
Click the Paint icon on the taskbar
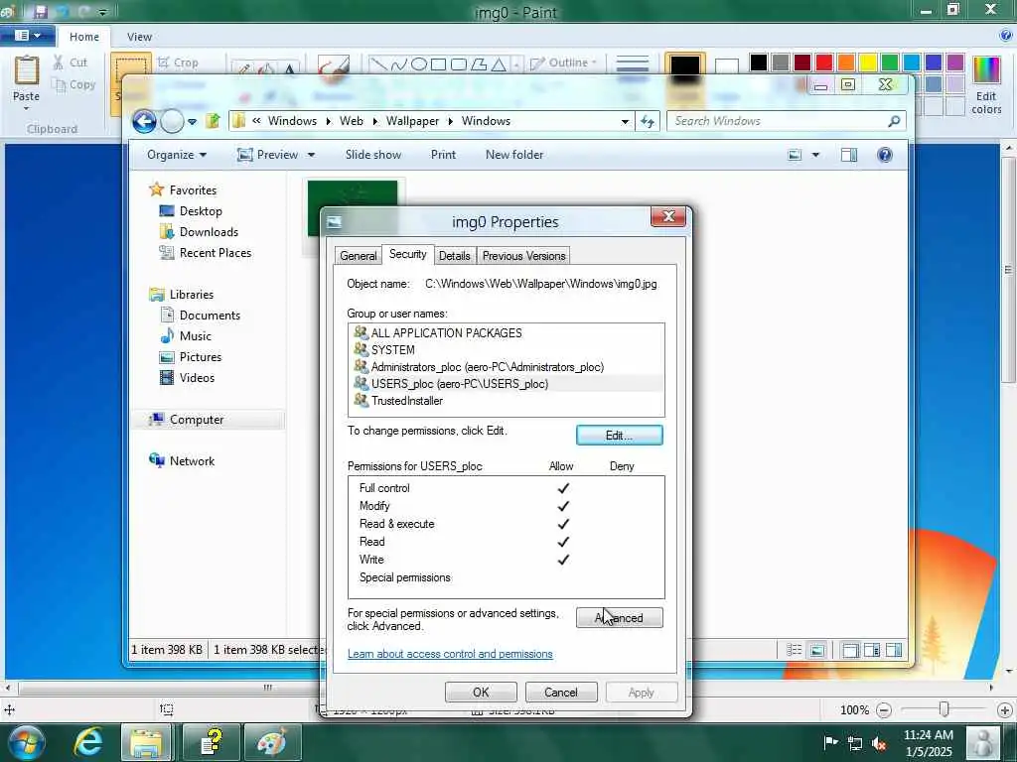point(271,742)
